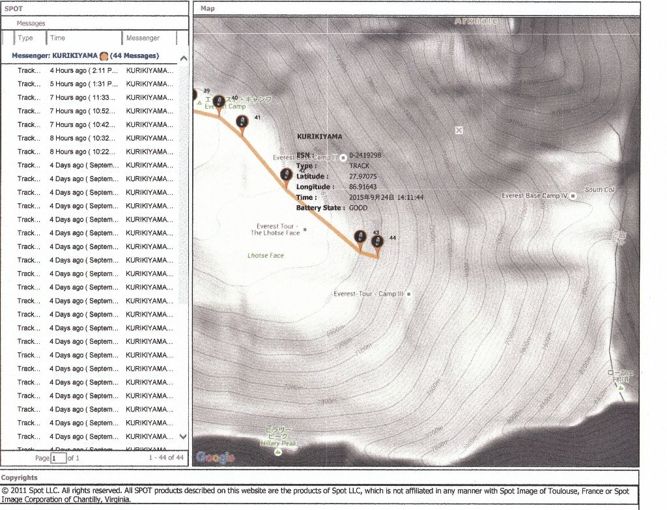Select track message 8 Hours ago 10:22
667x510 pixels.
pyautogui.click(x=95, y=152)
